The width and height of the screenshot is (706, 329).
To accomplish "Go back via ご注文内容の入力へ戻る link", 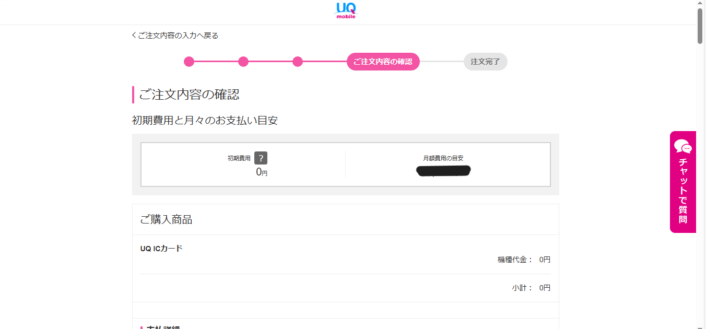I will pyautogui.click(x=175, y=36).
